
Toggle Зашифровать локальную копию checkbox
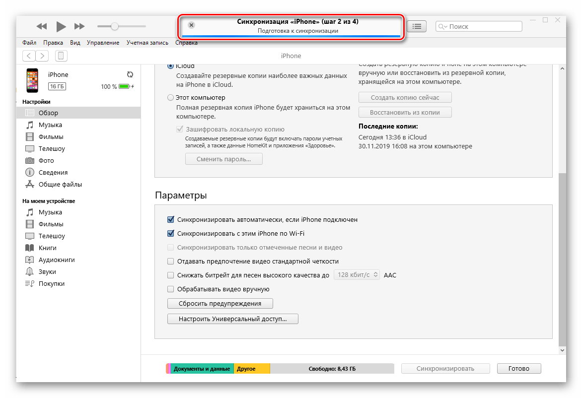coord(180,129)
